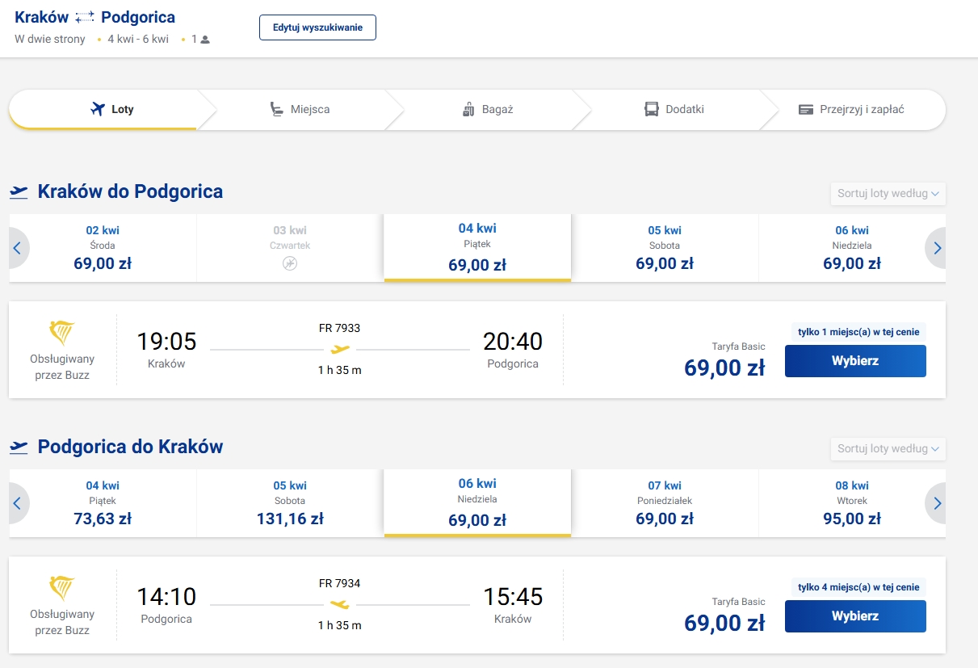Click the Ryanair harp logo on Kraków departure flight
The height and width of the screenshot is (668, 978).
[x=62, y=332]
